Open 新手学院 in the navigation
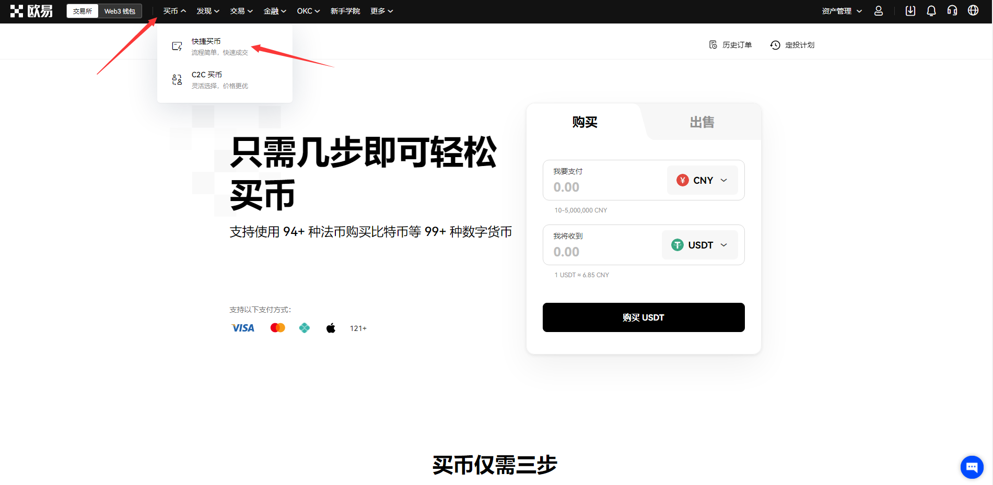Viewport: 993px width, 485px height. coord(345,11)
